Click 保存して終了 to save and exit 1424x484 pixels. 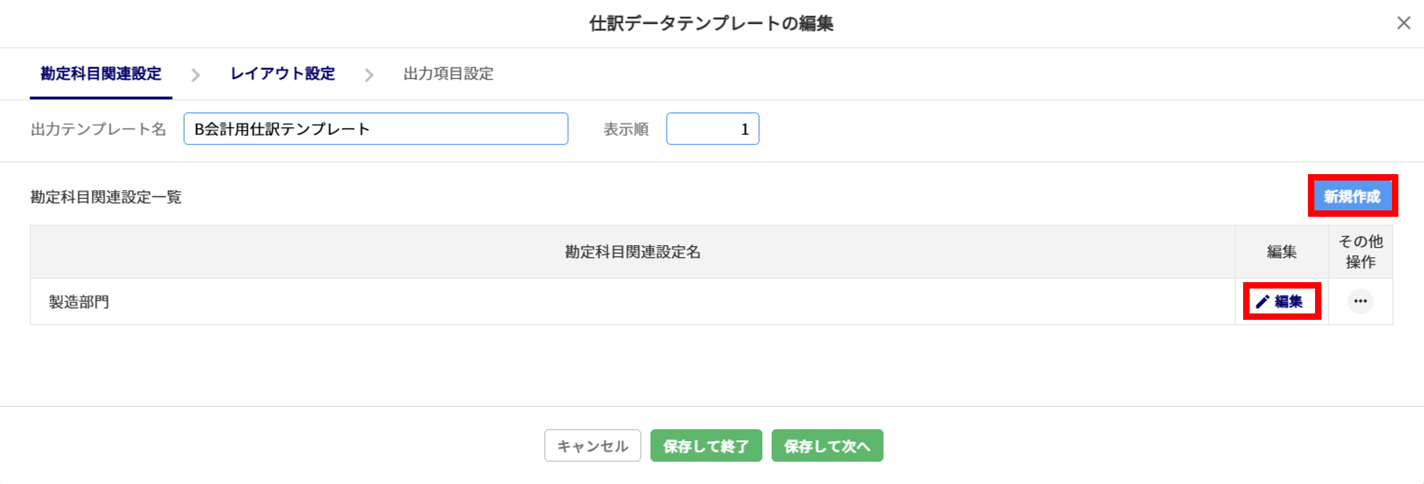(706, 446)
